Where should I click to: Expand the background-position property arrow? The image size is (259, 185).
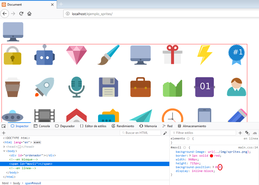(214, 167)
